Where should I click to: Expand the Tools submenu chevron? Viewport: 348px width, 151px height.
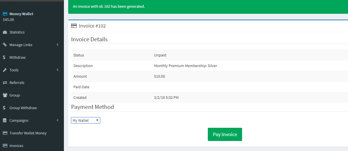tap(58, 70)
